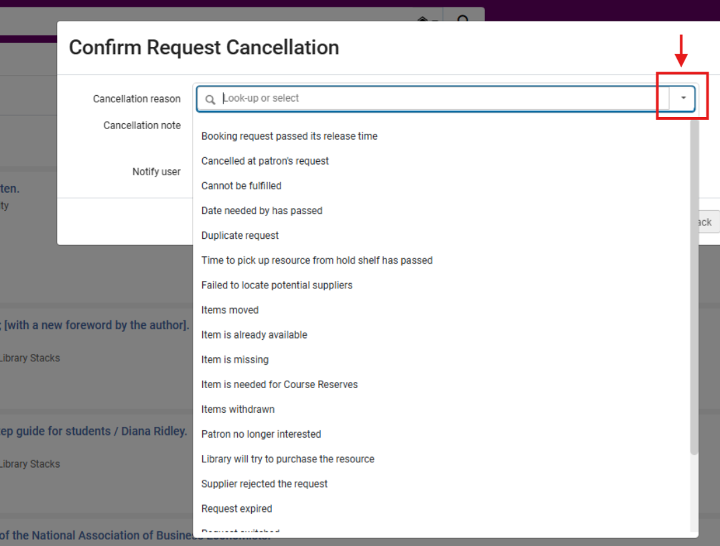Select 'Item is already available'
720x546 pixels.
click(254, 334)
